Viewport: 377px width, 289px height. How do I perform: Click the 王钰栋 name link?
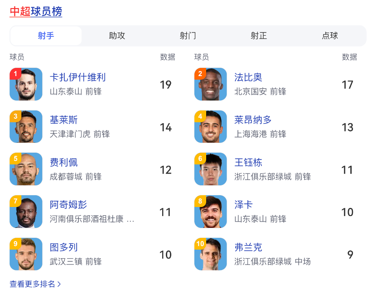(x=248, y=163)
